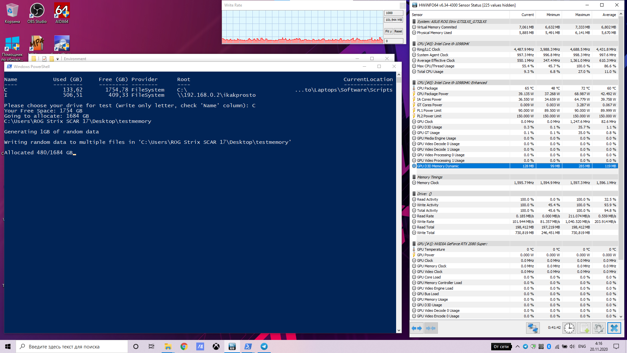The height and width of the screenshot is (353, 627).
Task: Open the MP4 tool desktop shortcut
Action: click(x=37, y=44)
